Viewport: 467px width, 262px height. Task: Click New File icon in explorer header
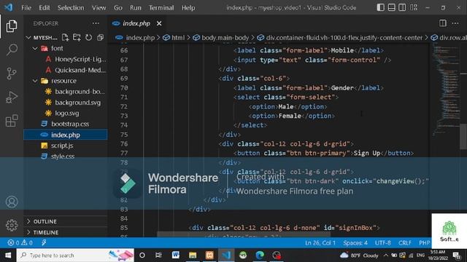coord(65,37)
